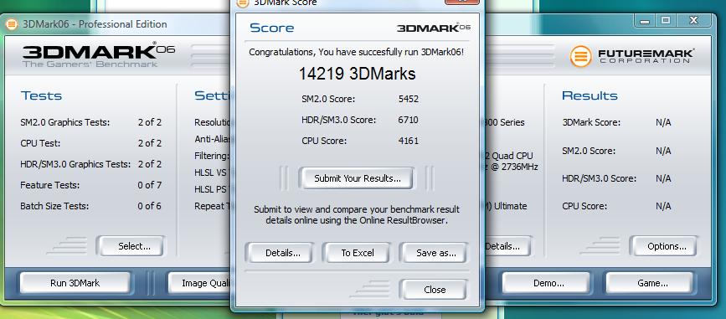726x319 pixels.
Task: Open Options under the Results section
Action: click(667, 246)
